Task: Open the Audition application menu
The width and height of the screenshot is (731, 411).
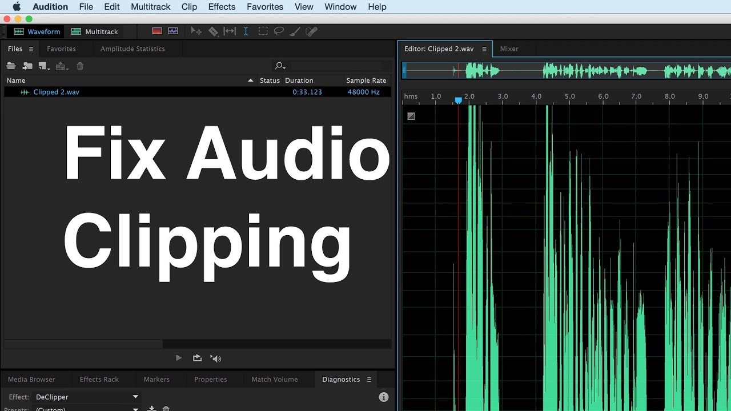Action: pos(50,7)
